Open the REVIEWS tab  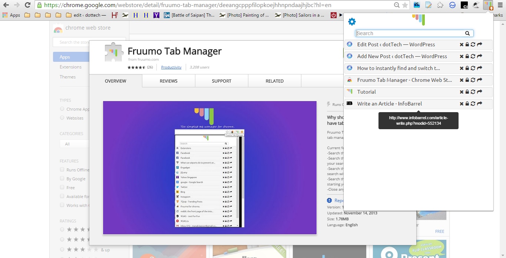click(x=169, y=81)
